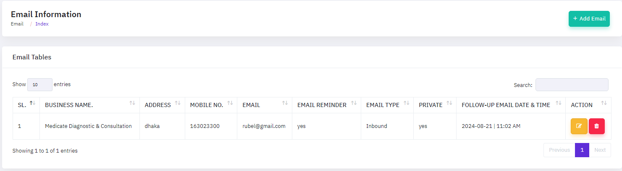Sort by Email Reminder column arrows
Viewport: 622px width, 171px height.
354,103
